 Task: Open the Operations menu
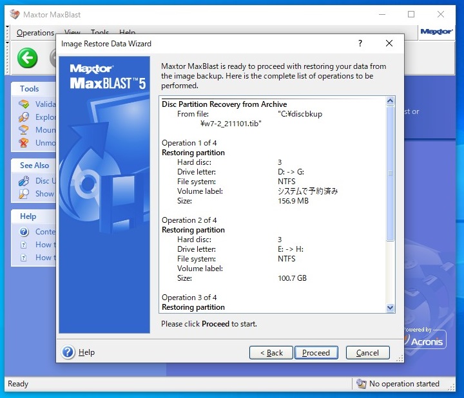(35, 33)
